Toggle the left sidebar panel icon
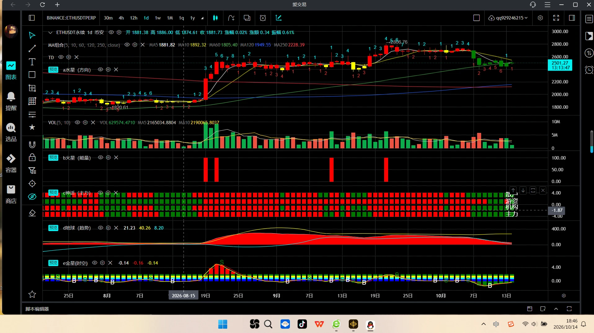 pyautogui.click(x=32, y=18)
